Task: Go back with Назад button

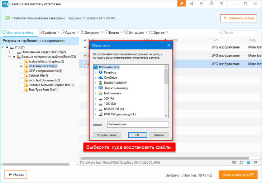Action: coord(15,174)
